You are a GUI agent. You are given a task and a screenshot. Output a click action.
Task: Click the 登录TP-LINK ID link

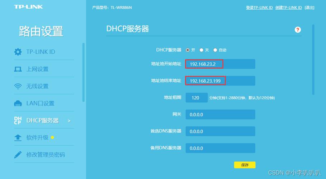tap(259, 8)
